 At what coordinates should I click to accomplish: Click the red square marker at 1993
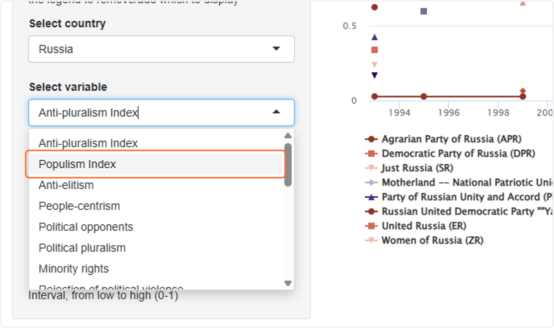[374, 50]
